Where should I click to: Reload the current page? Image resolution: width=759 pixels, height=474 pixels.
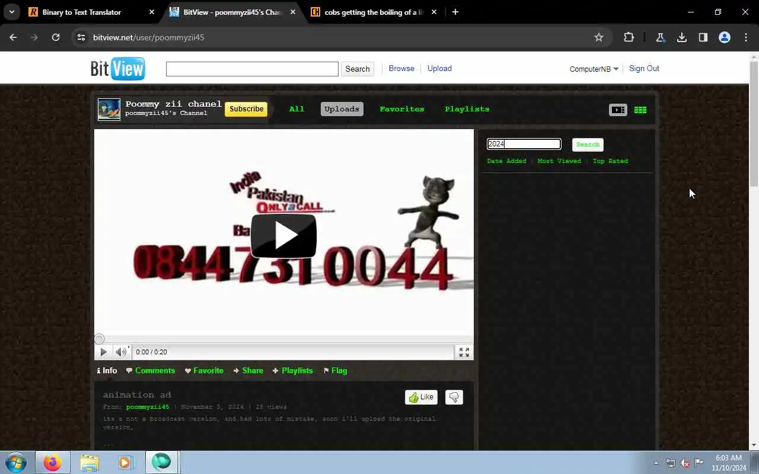tap(56, 37)
